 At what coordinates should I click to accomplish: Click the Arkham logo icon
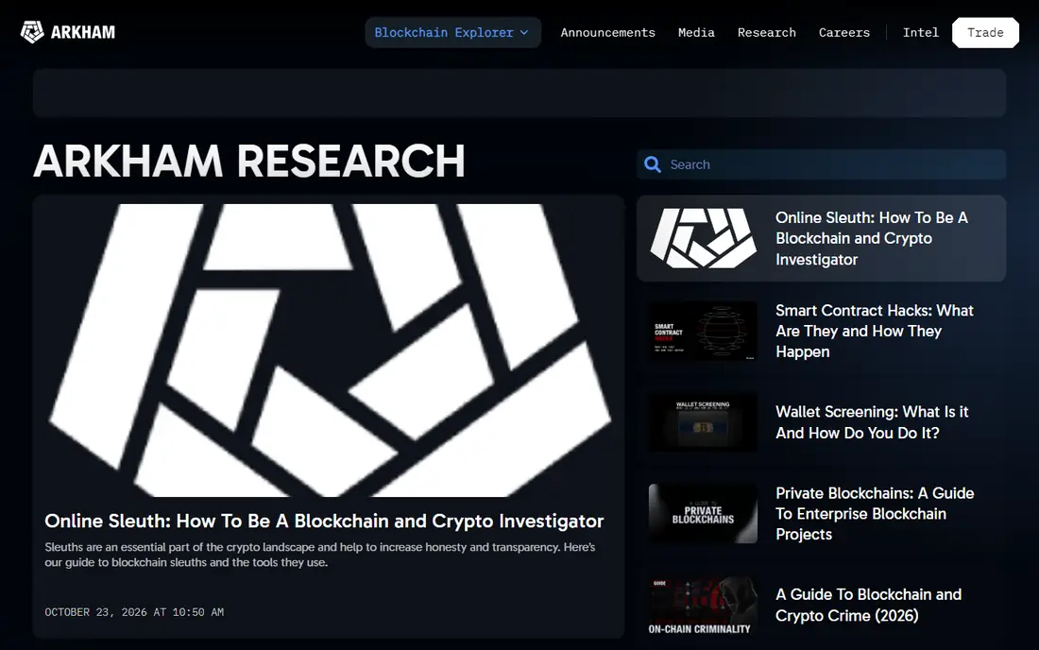point(32,32)
